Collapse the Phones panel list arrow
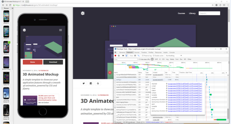Screen dimensions: 231x124 pos(2,8)
